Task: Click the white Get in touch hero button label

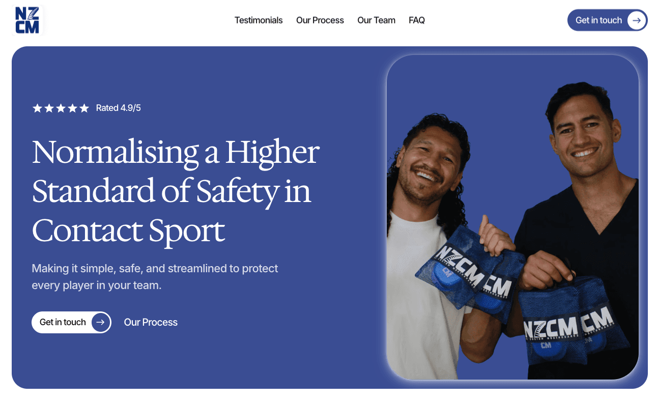Action: tap(63, 322)
